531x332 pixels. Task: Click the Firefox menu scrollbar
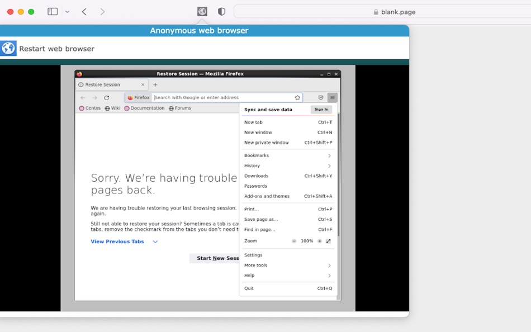[338, 175]
